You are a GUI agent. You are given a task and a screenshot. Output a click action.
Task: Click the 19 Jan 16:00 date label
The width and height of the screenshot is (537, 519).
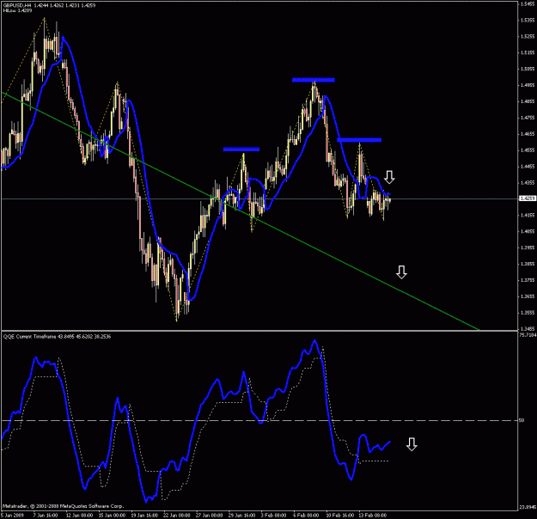[144, 516]
